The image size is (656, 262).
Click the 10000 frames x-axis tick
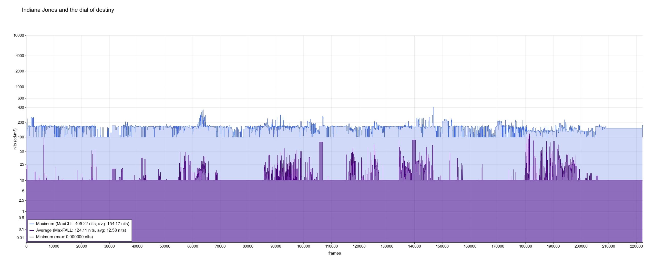(x=54, y=246)
